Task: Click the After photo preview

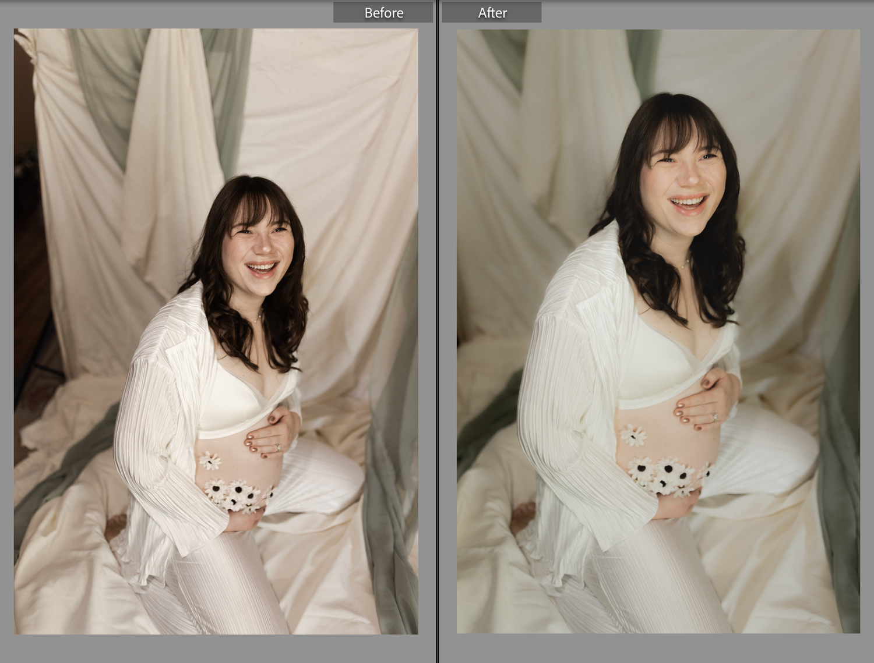Action: point(658,331)
